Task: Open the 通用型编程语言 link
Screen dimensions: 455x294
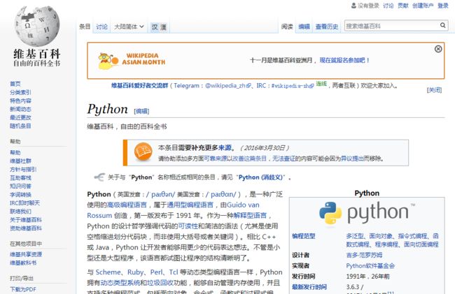Action: (x=190, y=205)
